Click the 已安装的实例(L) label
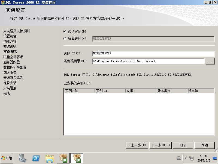Image resolution: width=218 pixels, height=164 pixels. (x=77, y=83)
